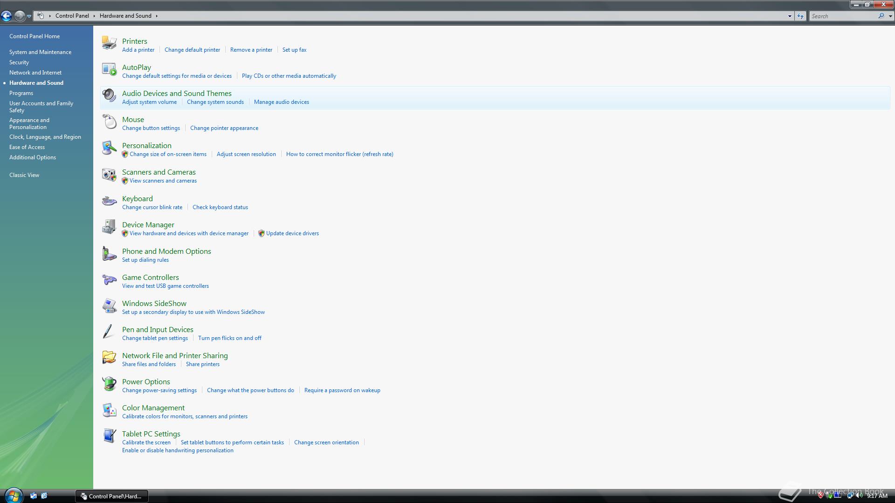The image size is (895, 503).
Task: Open Network File and Printer Sharing icon
Action: (109, 358)
